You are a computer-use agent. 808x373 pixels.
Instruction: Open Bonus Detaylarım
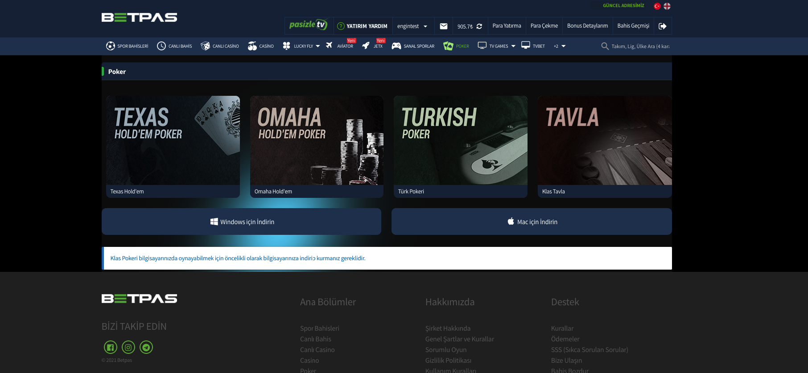(x=587, y=26)
